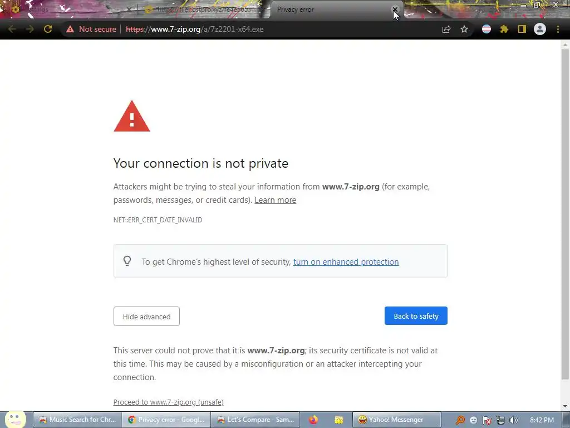The height and width of the screenshot is (428, 570).
Task: Share this page icon in address bar
Action: point(446,29)
